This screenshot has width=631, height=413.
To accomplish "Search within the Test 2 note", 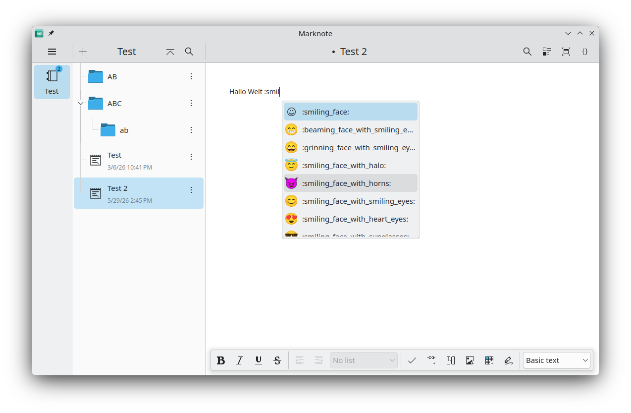I will coord(527,52).
